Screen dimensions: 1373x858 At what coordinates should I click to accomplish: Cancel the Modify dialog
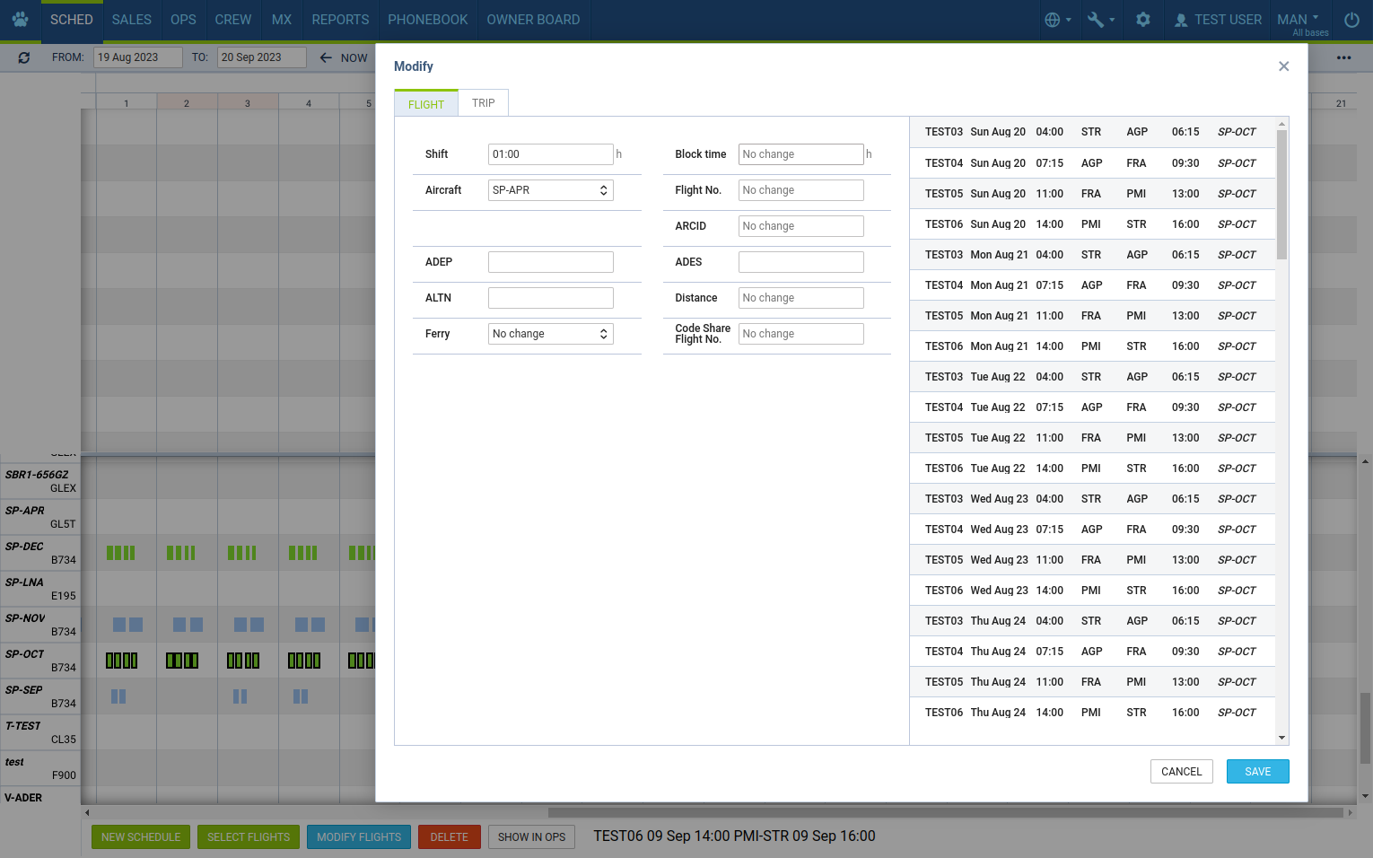coord(1181,771)
